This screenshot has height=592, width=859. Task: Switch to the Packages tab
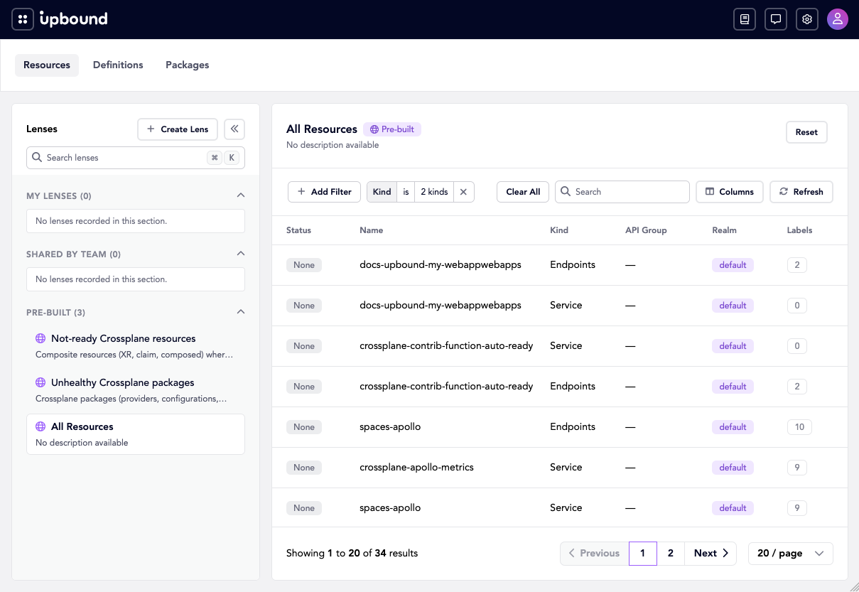pyautogui.click(x=188, y=65)
